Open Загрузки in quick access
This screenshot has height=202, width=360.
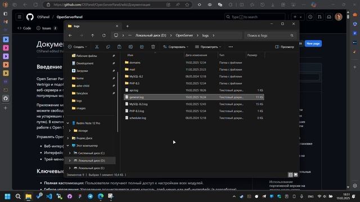[x=82, y=71]
